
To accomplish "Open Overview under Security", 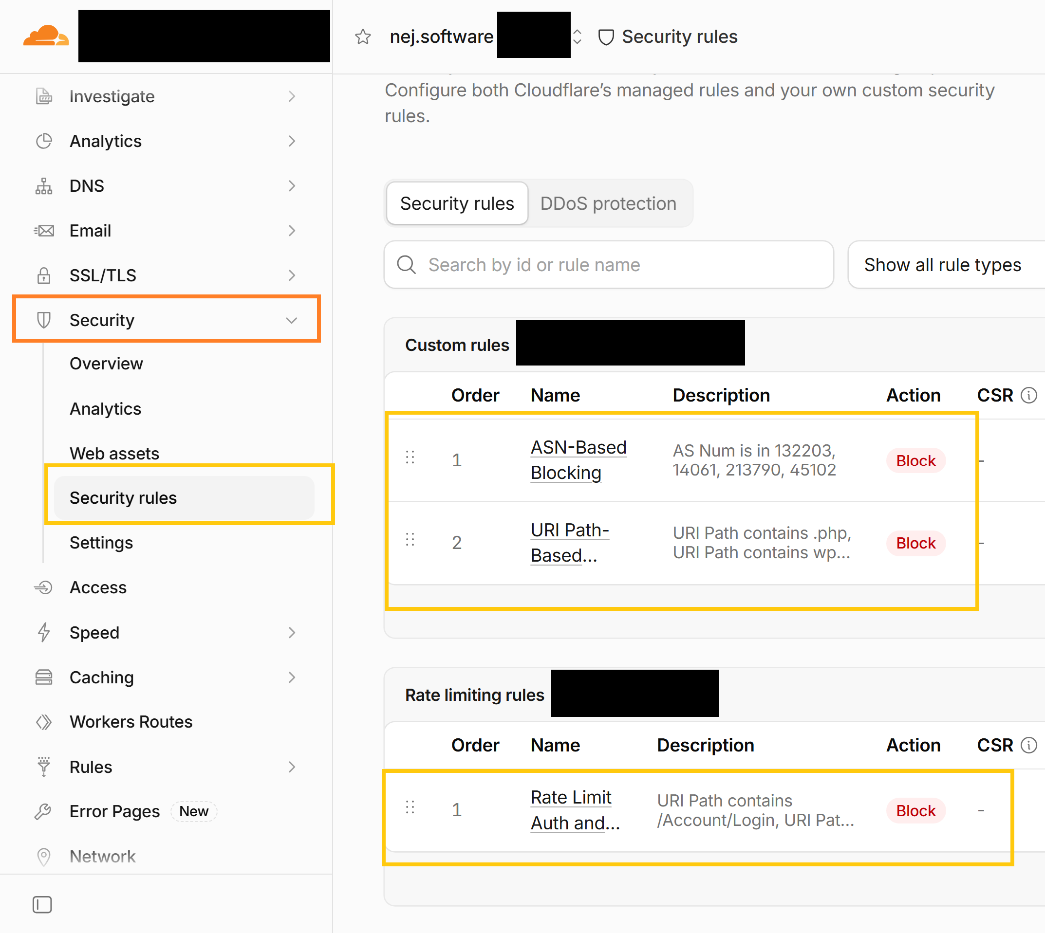I will point(106,364).
